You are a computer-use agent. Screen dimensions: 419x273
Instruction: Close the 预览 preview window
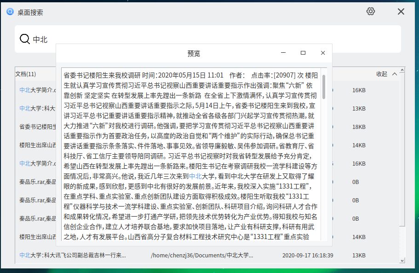point(323,53)
